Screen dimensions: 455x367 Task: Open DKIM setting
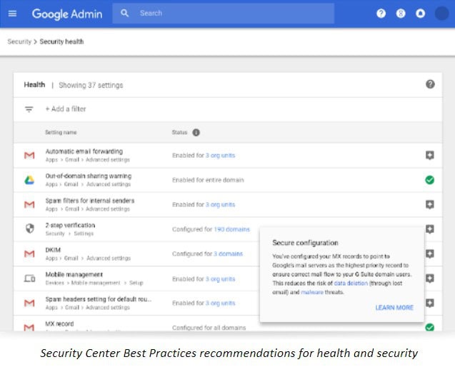53,250
